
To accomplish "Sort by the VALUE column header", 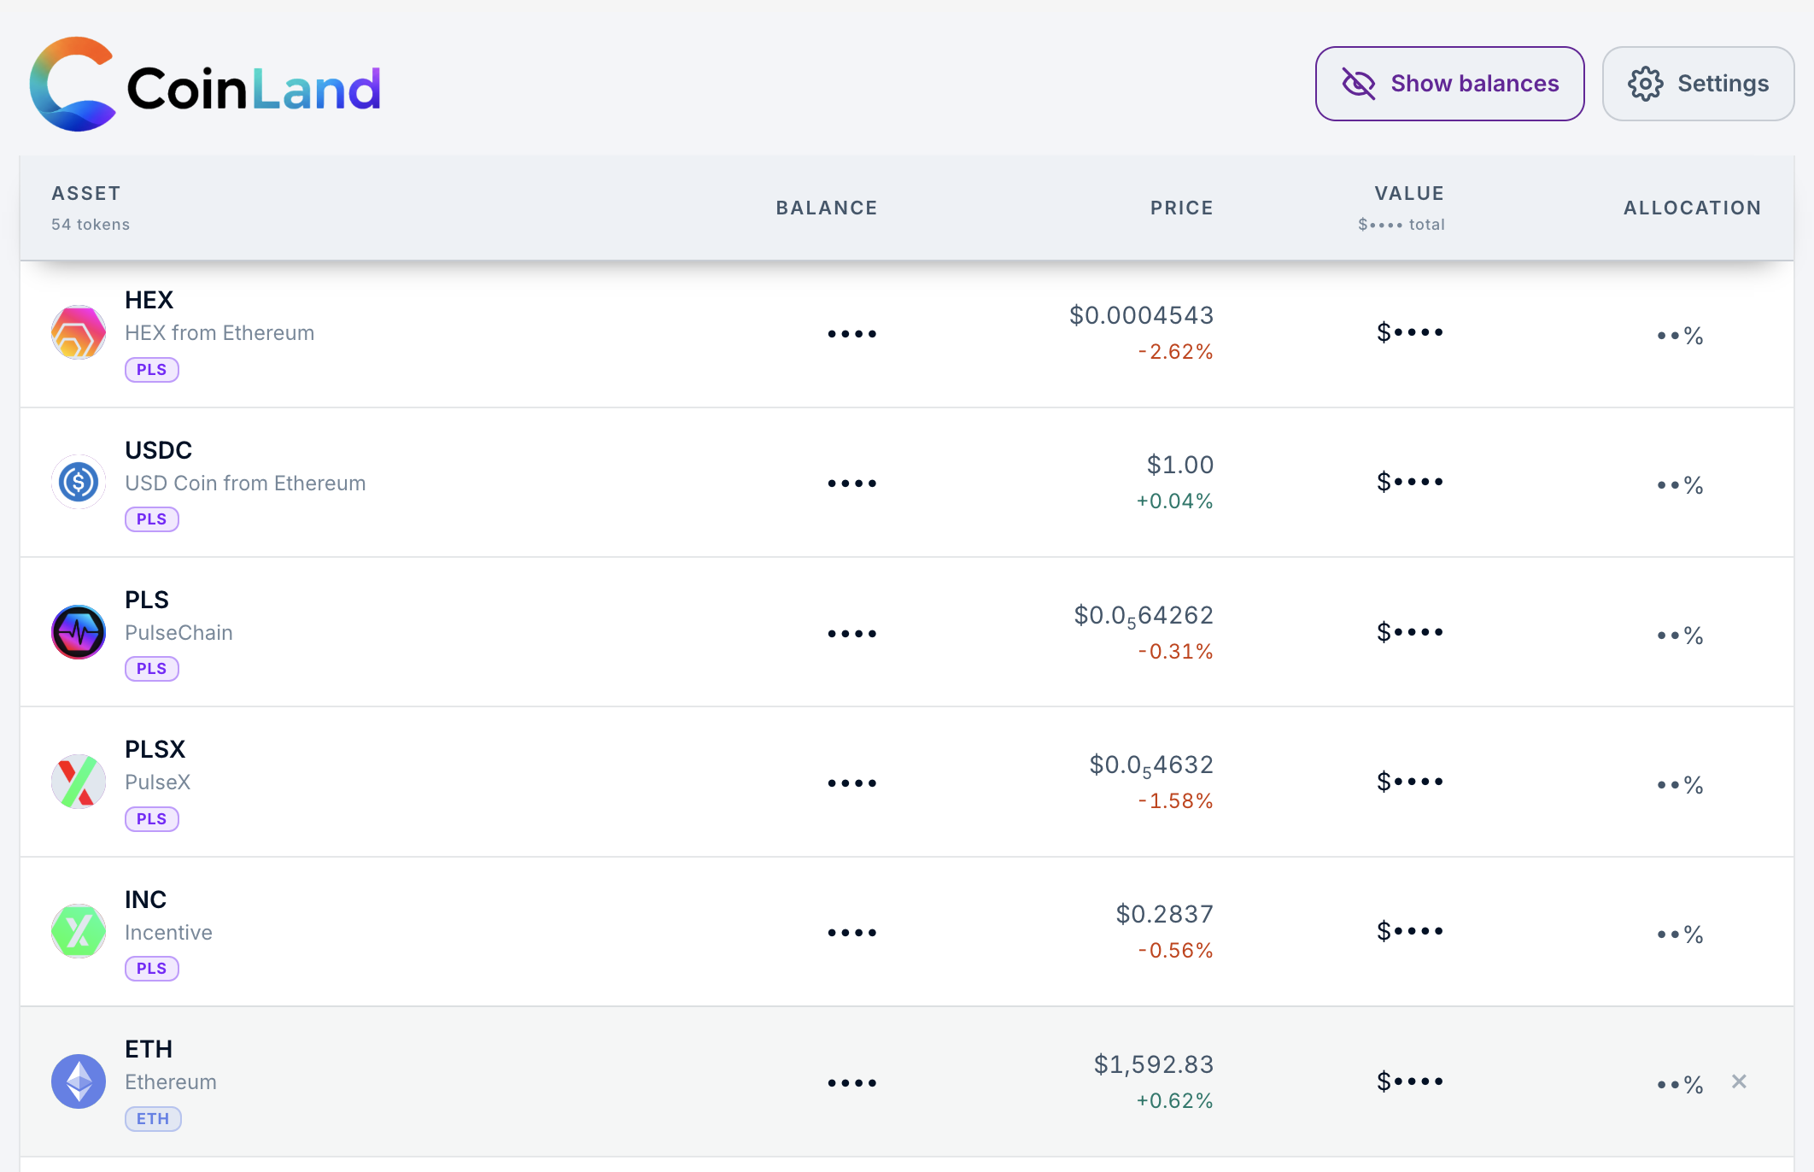I will [x=1409, y=194].
